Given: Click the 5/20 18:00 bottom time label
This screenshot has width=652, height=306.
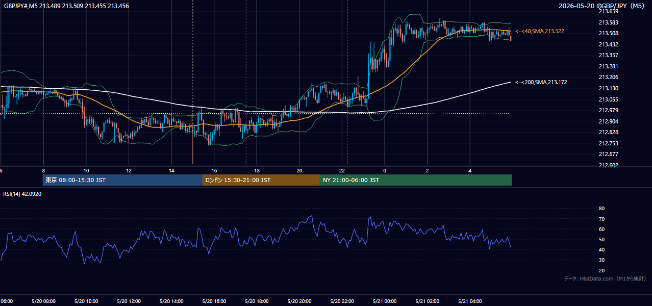Looking at the screenshot, I should pyautogui.click(x=257, y=301).
